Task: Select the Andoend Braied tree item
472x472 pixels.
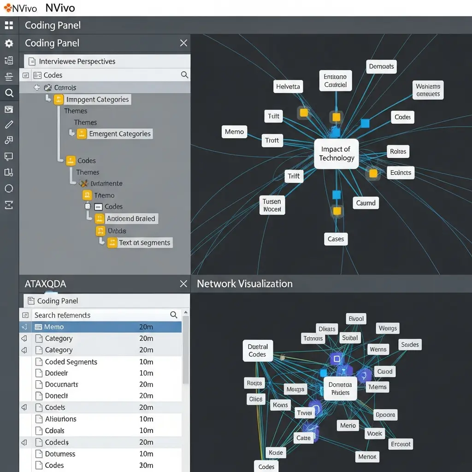Action: click(131, 218)
